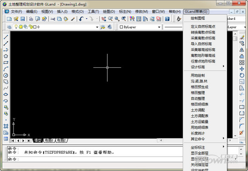The width and height of the screenshot is (248, 171).
Task: Click the GLand菜单(G) menu header
Action: (x=196, y=12)
